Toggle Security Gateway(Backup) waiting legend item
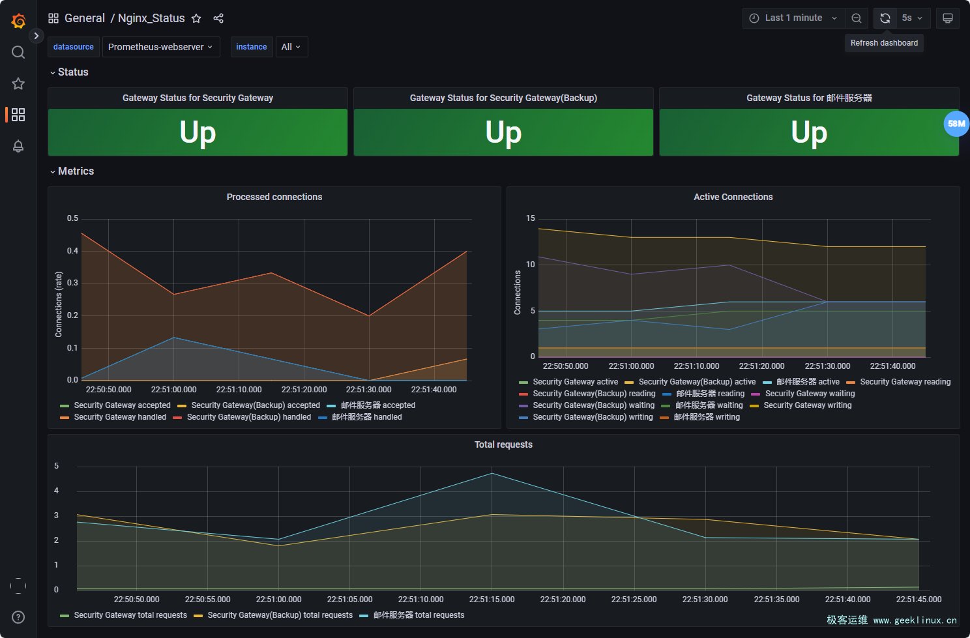Image resolution: width=970 pixels, height=638 pixels. tap(593, 405)
